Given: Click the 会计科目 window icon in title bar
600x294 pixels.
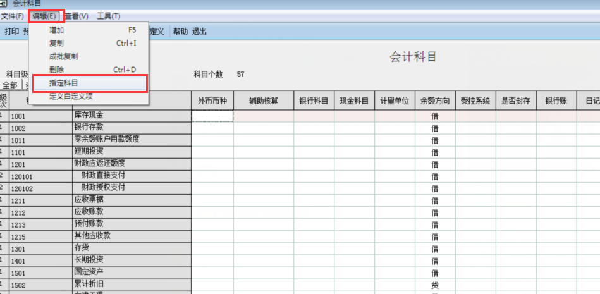Looking at the screenshot, I should [x=5, y=4].
